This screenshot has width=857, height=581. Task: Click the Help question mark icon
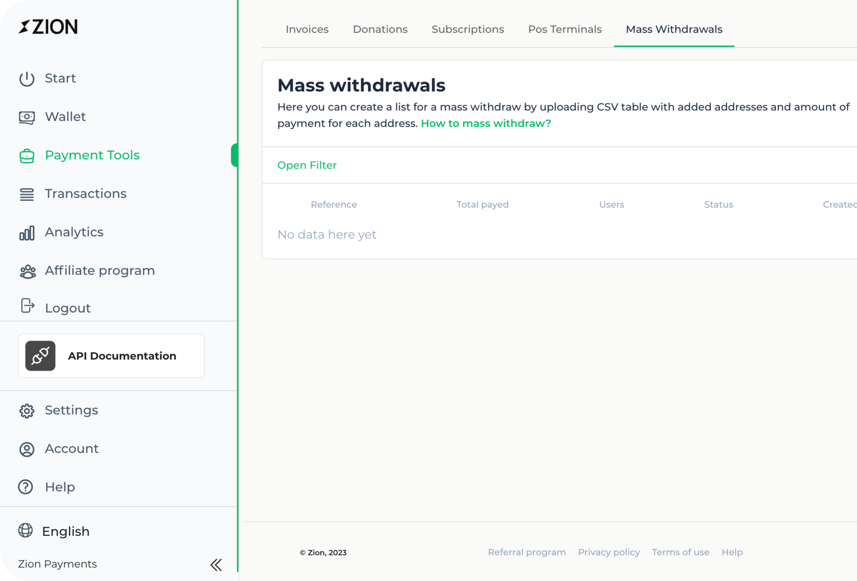(26, 487)
